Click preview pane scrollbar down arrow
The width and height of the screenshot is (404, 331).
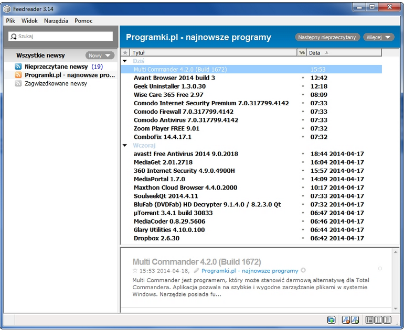point(396,308)
